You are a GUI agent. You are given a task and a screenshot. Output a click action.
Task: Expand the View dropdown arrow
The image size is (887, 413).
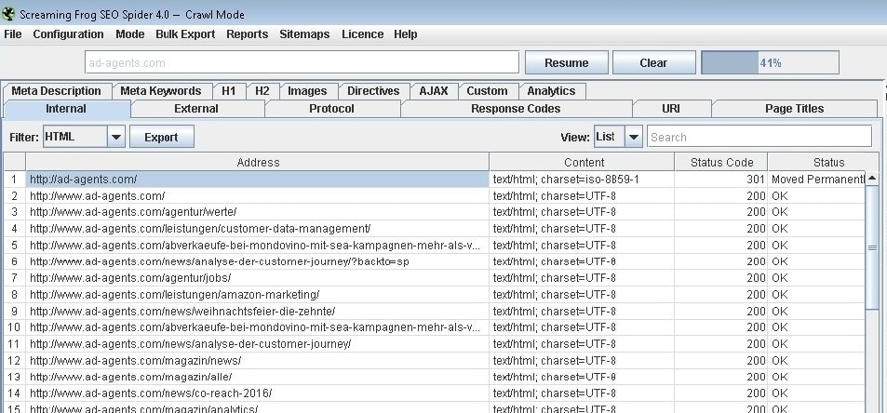click(634, 137)
